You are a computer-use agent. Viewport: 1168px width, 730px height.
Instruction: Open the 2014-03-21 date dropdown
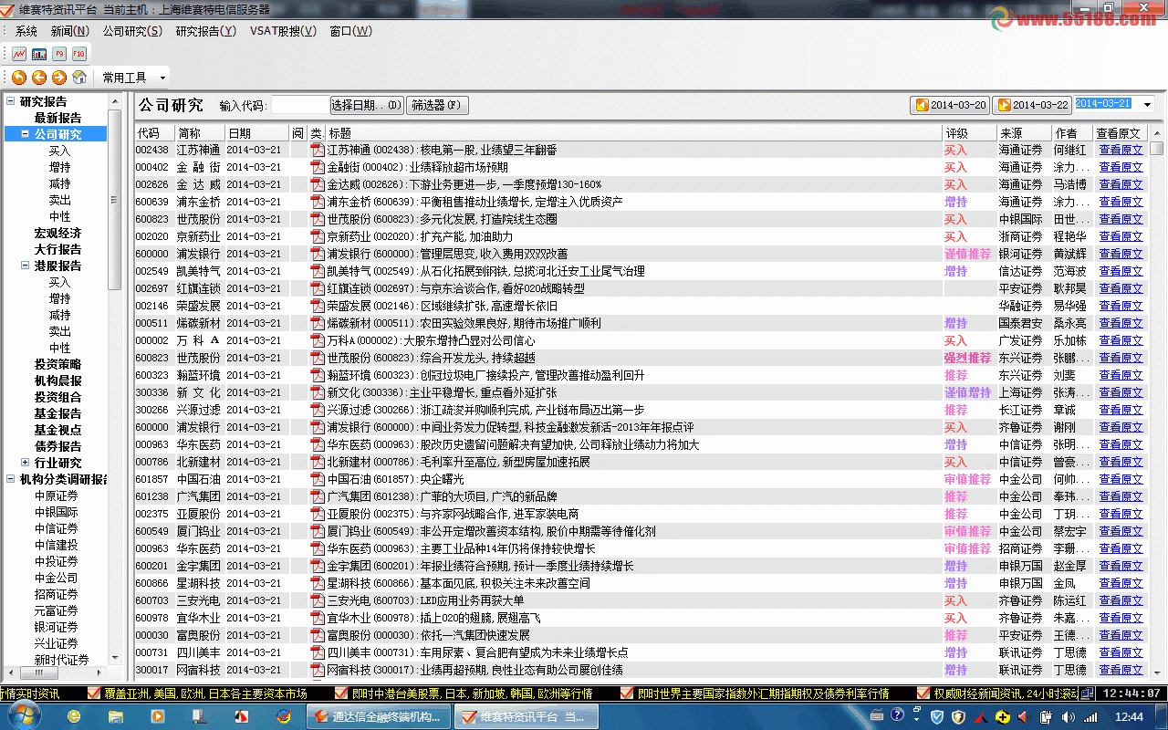pos(1148,105)
